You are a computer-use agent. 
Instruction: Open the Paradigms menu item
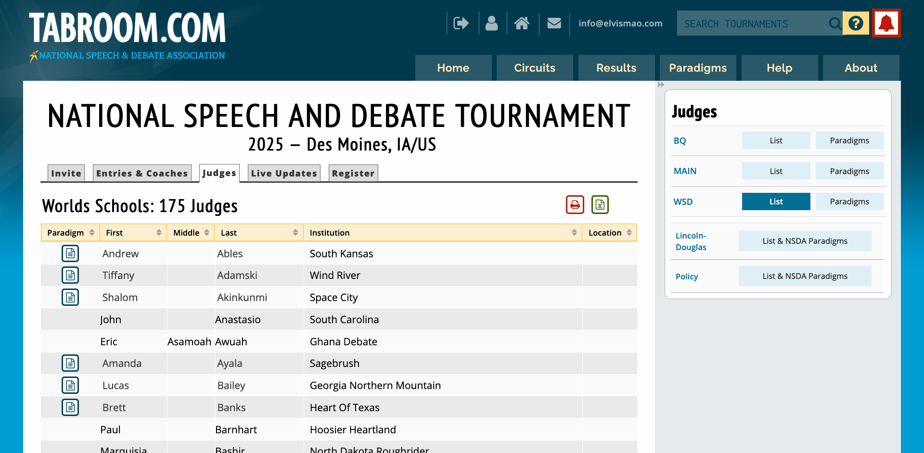click(698, 68)
